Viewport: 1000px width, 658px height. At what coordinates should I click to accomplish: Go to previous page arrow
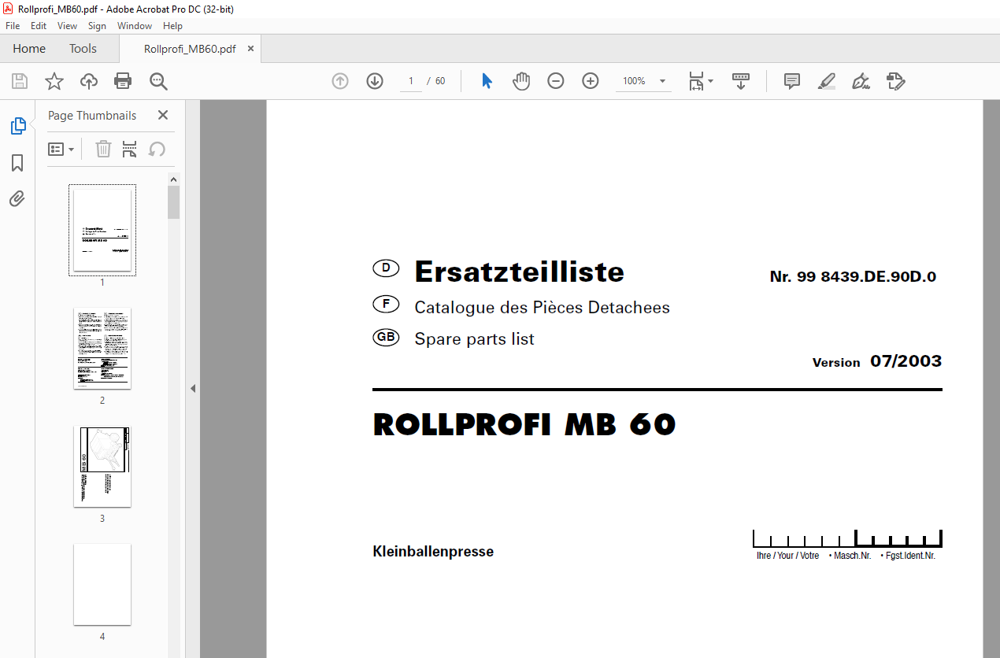[340, 81]
